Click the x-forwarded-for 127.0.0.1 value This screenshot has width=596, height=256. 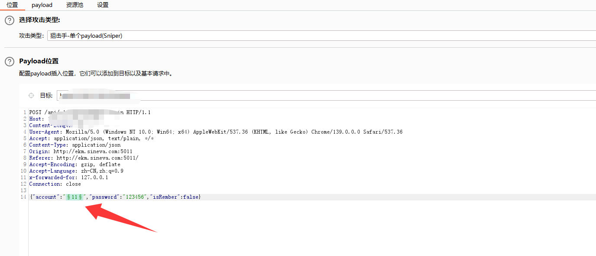[x=94, y=177]
